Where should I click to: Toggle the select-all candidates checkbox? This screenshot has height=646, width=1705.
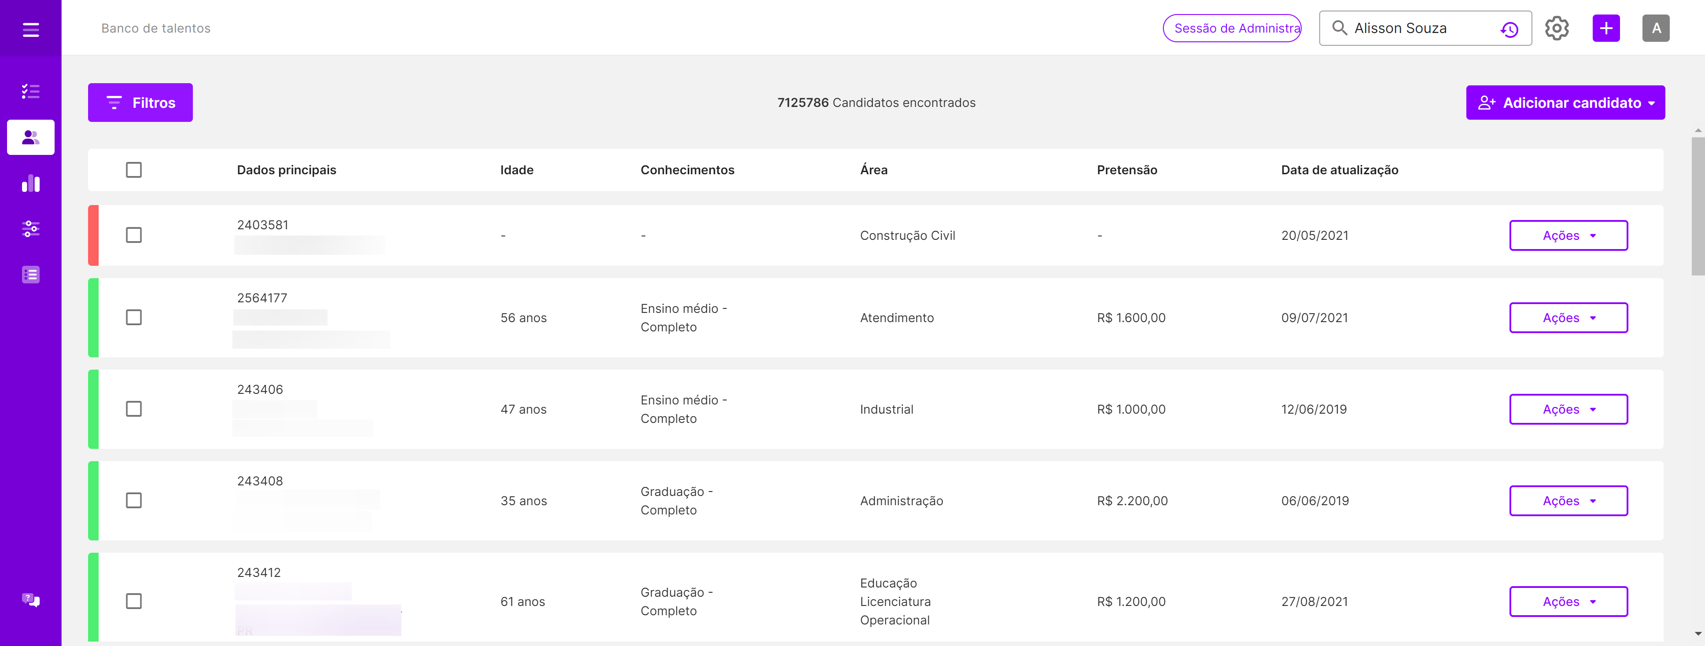coord(134,170)
